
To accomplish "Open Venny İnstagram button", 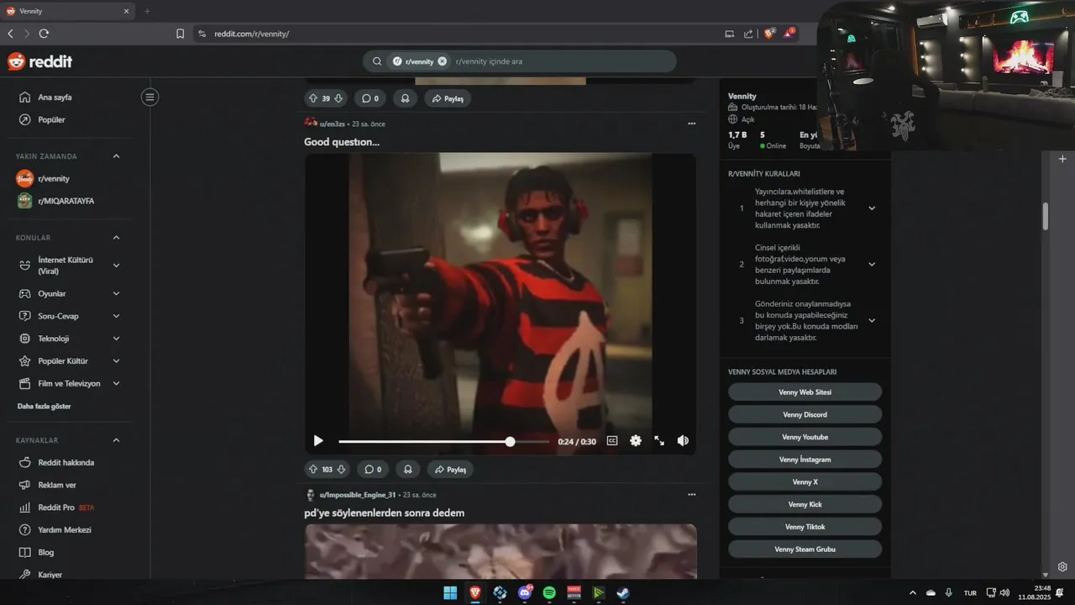I will [x=805, y=460].
